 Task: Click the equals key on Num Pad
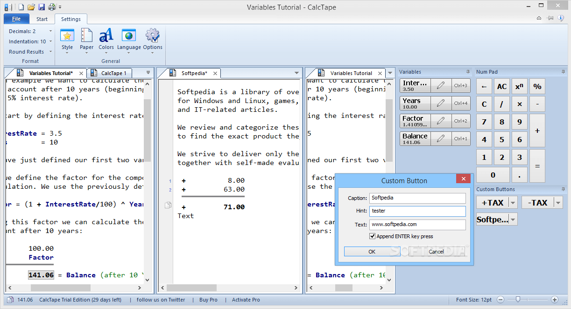pos(537,166)
